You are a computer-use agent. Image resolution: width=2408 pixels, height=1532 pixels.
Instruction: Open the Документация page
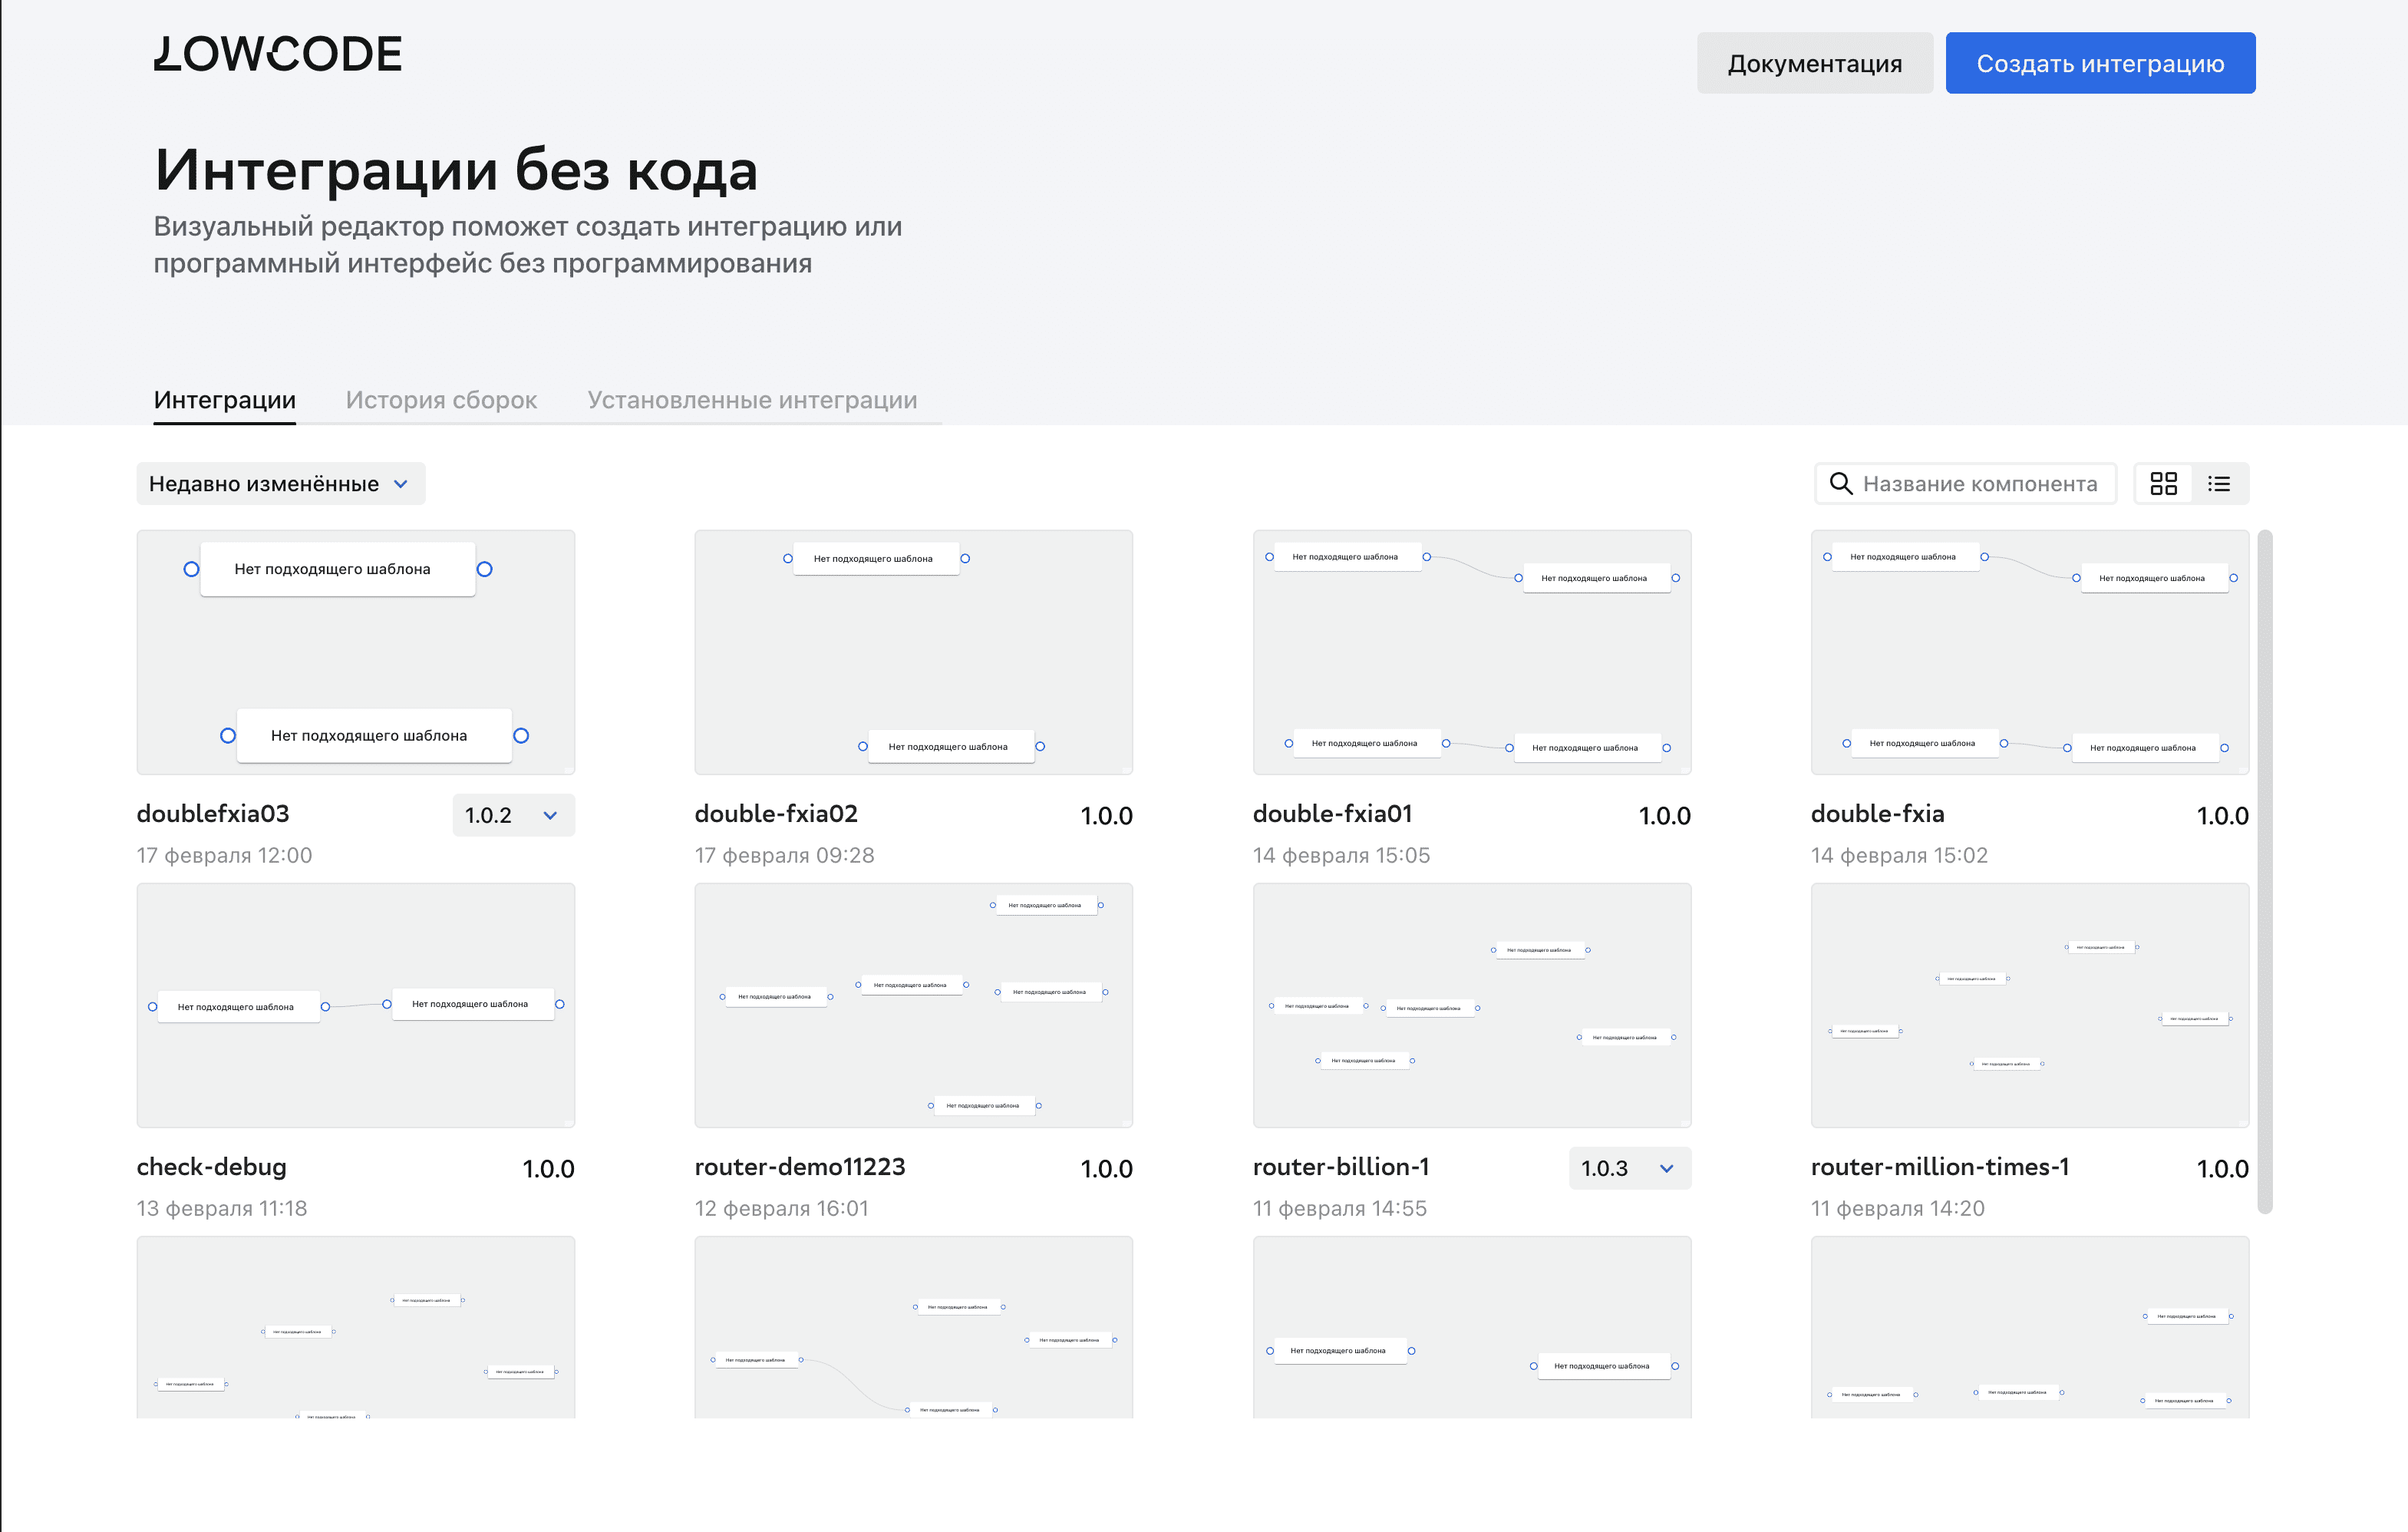[1815, 62]
